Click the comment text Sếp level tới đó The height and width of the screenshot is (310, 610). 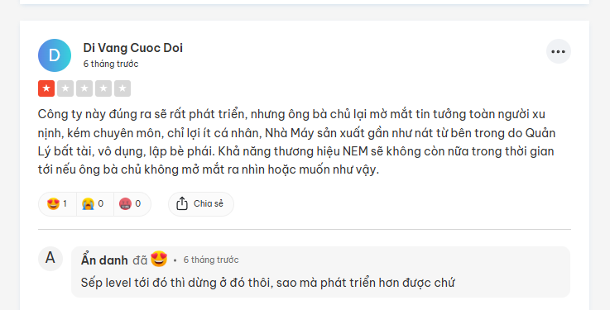pos(267,283)
